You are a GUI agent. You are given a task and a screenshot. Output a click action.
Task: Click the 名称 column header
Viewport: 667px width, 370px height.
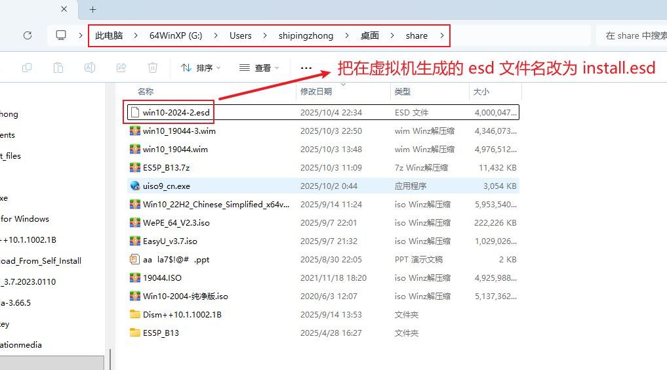tap(146, 92)
